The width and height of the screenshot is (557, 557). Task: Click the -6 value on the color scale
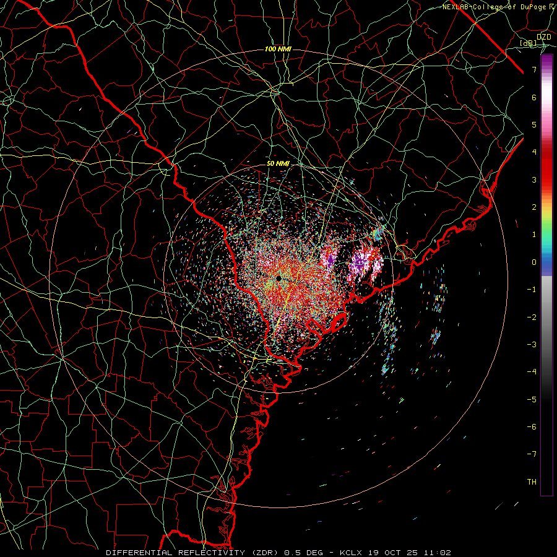532,426
